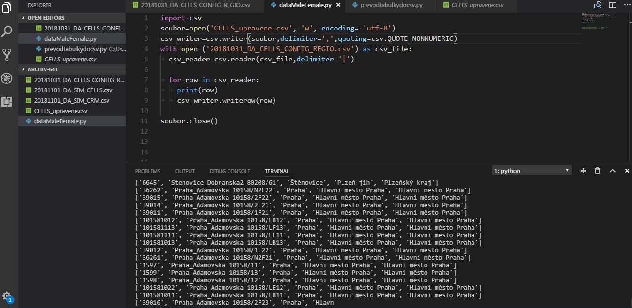This screenshot has height=308, width=632.
Task: Maximize the panel with the up-arrow icon
Action: click(612, 171)
